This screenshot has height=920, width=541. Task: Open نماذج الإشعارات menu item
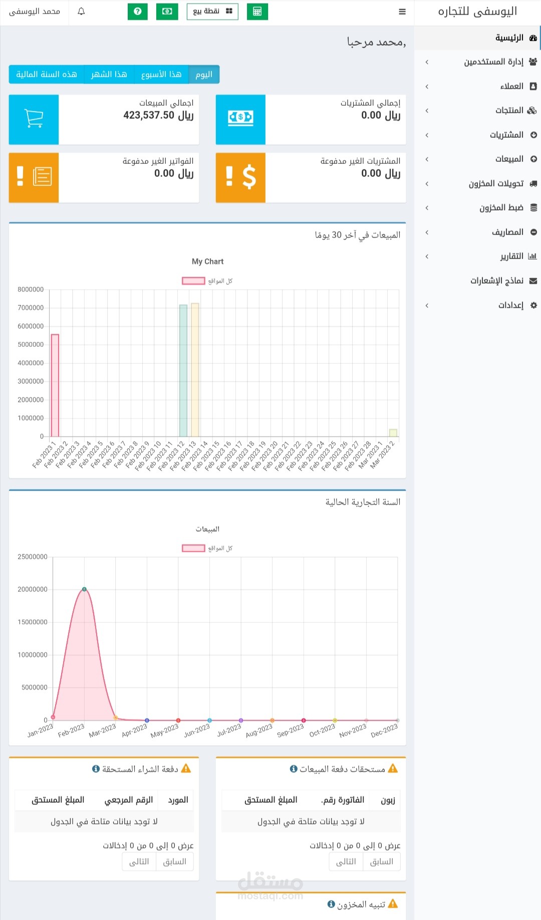click(x=477, y=281)
